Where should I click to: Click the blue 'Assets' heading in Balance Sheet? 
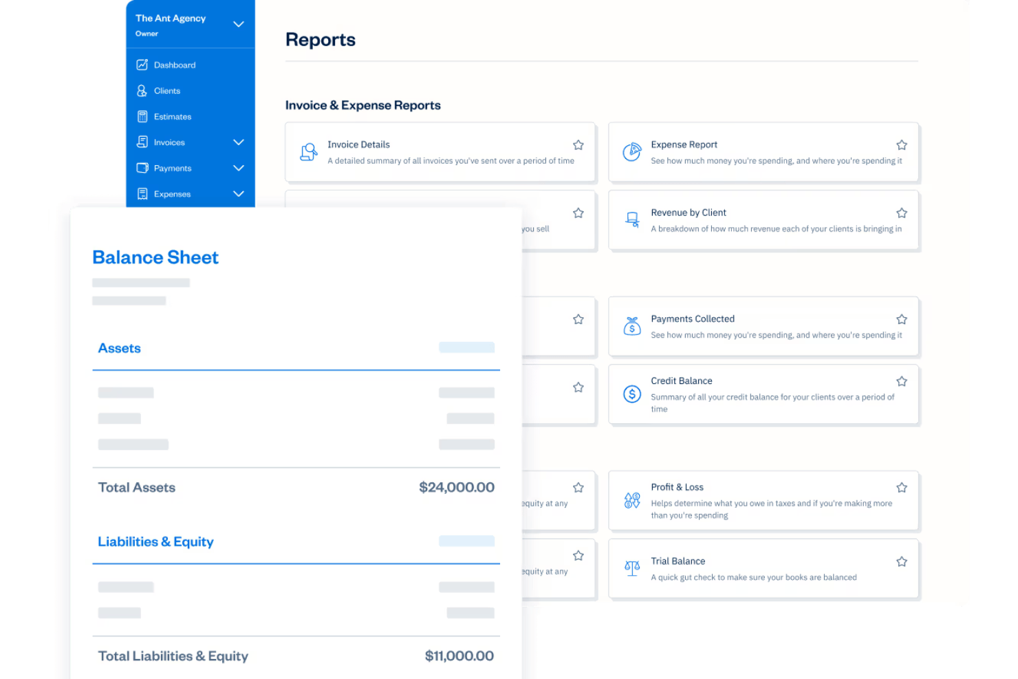pyautogui.click(x=119, y=348)
